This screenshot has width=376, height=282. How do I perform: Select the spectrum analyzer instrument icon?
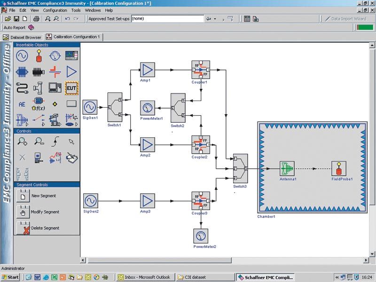tap(71, 55)
